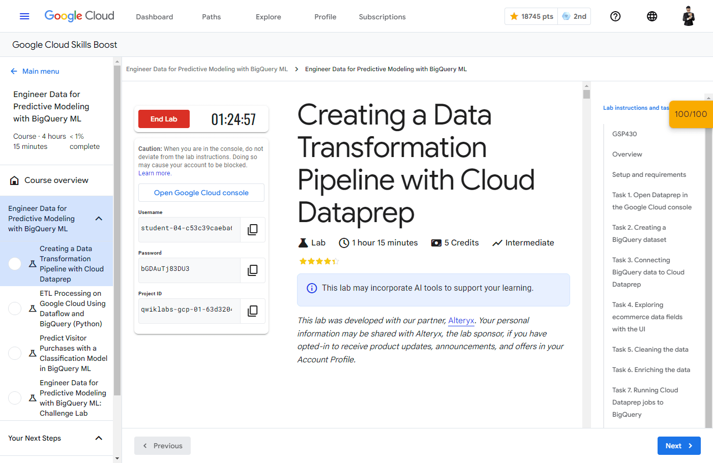Open the Paths tab
Viewport: 713px width, 463px height.
[212, 17]
